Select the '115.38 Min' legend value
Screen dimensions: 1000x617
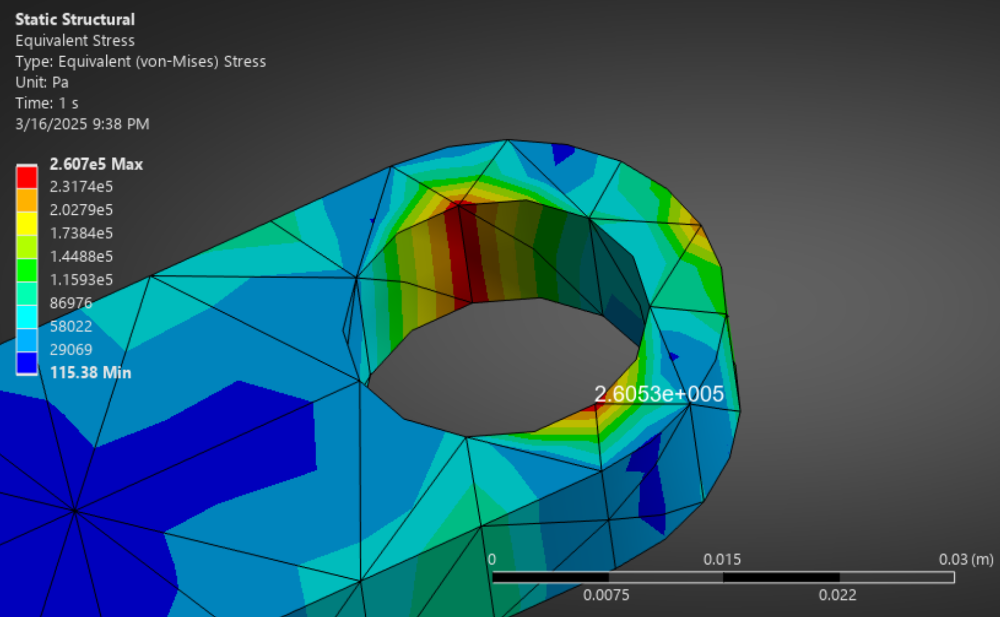90,373
